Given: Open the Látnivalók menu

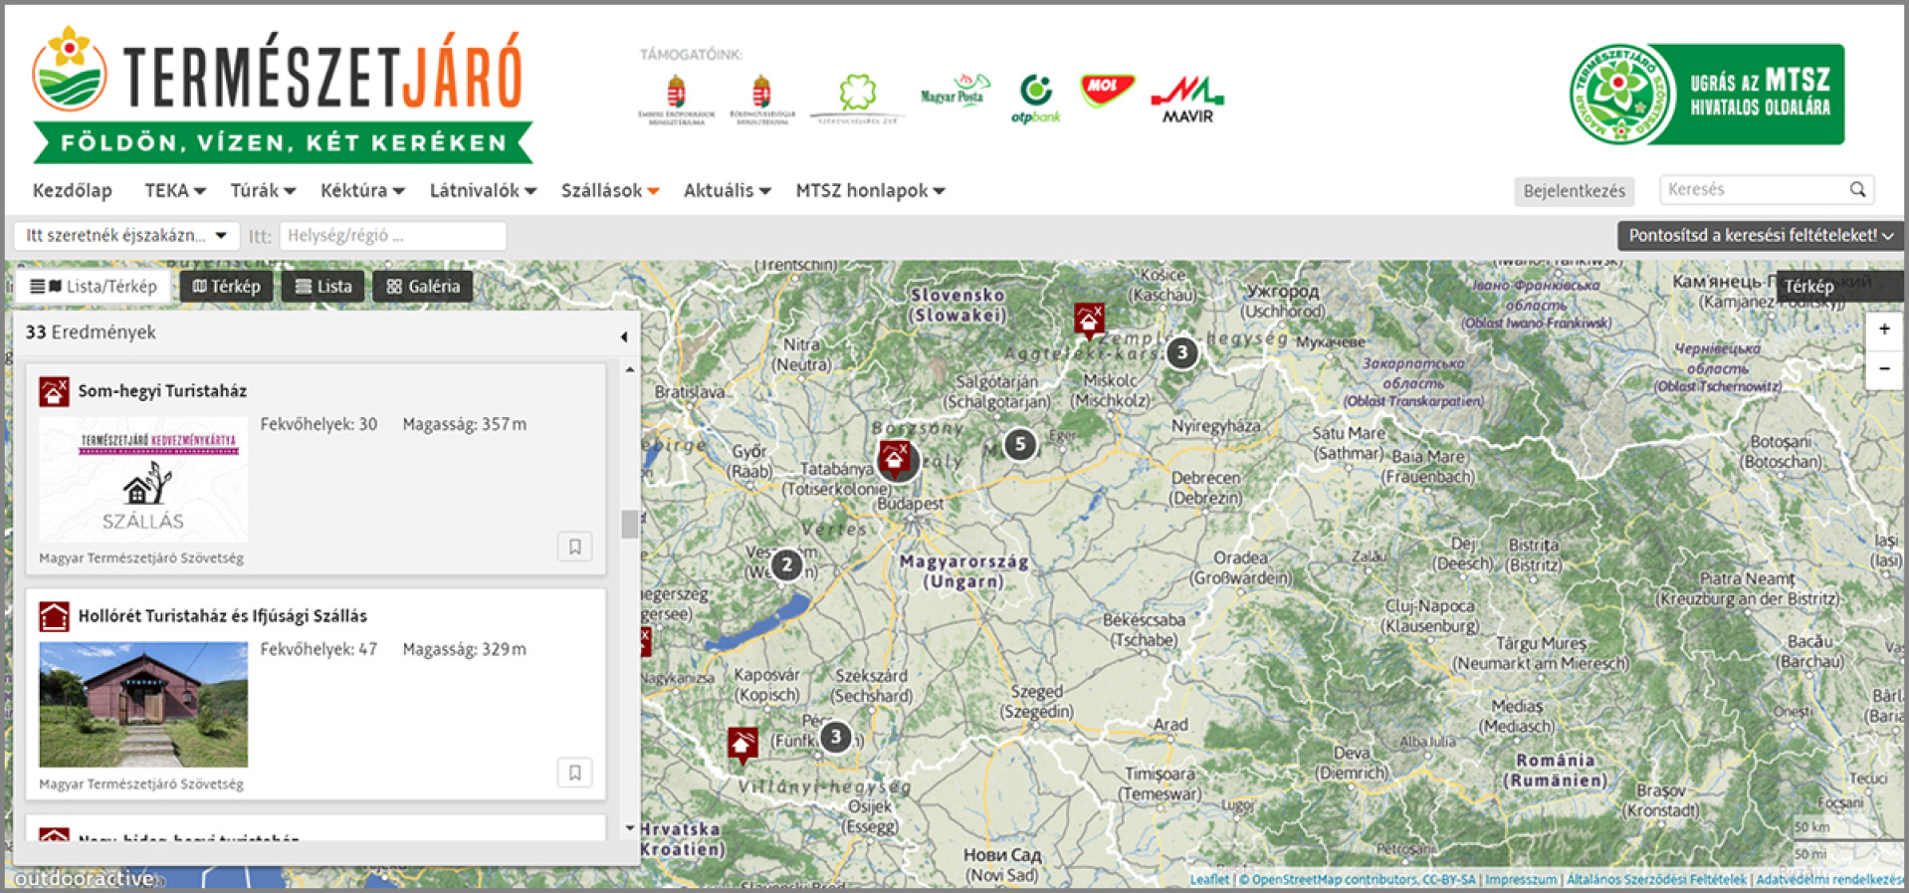Looking at the screenshot, I should (483, 190).
